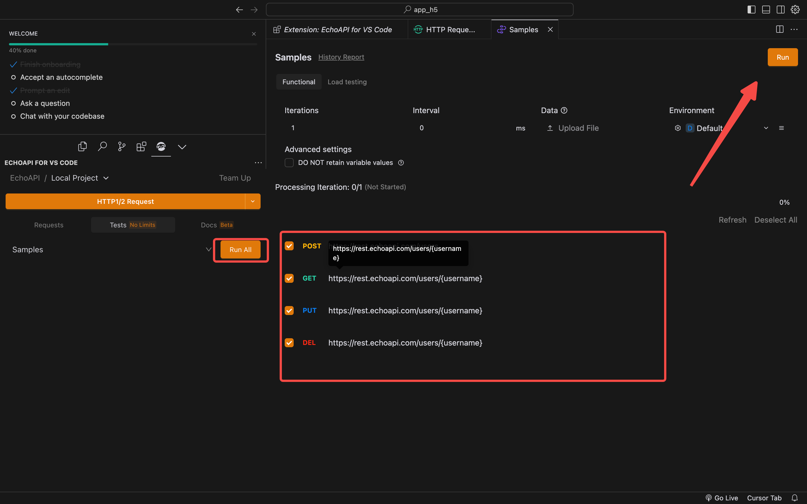Toggle primary sidebar layout icon
Image resolution: width=807 pixels, height=504 pixels.
click(751, 10)
